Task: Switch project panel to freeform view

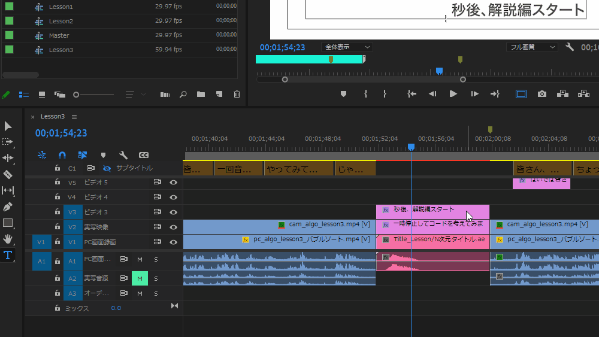Action: tap(59, 95)
